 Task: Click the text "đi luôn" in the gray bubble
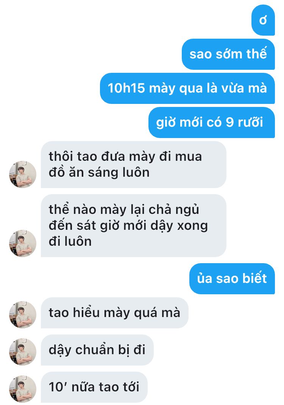click(x=70, y=242)
